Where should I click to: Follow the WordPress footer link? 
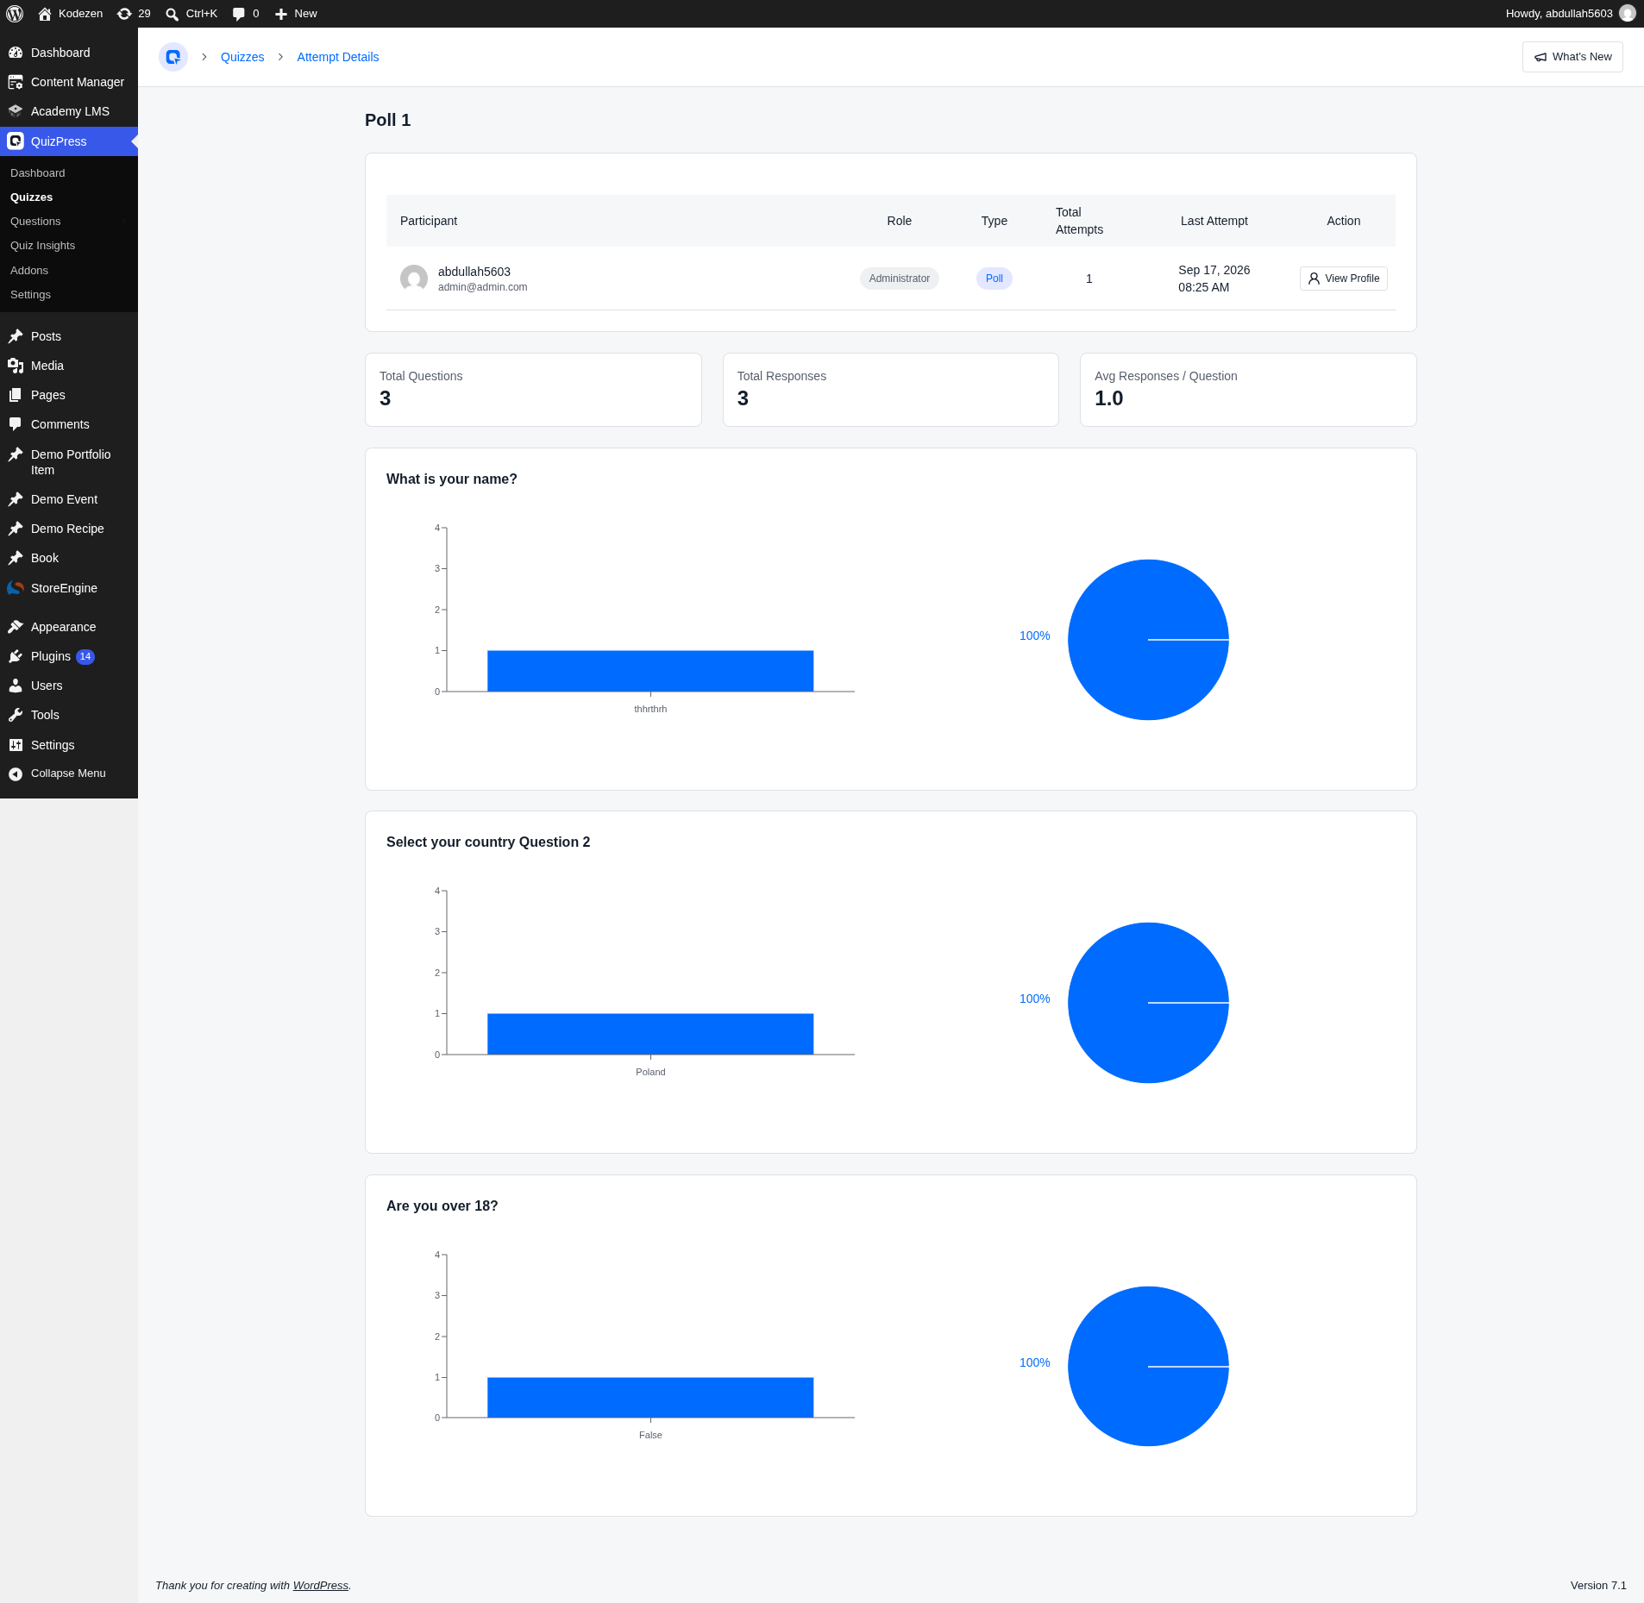320,1586
